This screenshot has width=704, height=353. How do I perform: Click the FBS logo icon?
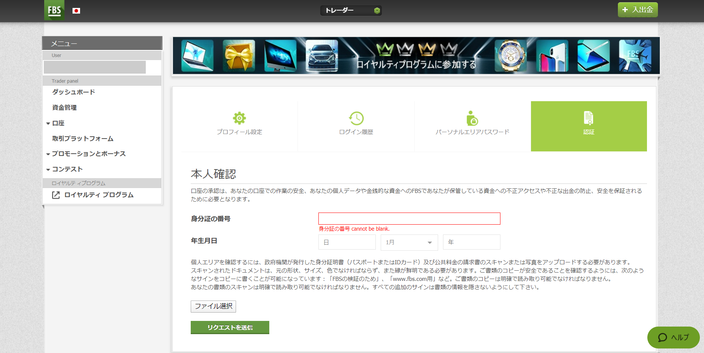coord(54,10)
